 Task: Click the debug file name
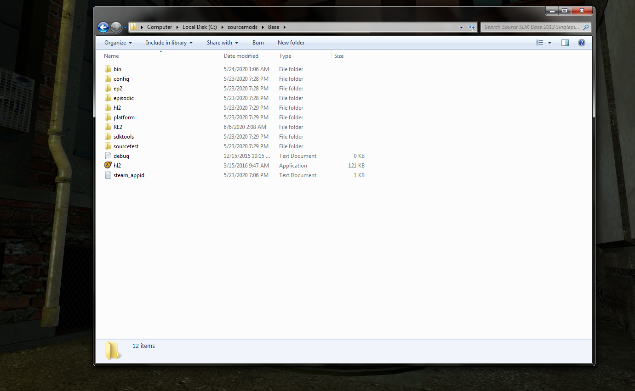(121, 156)
